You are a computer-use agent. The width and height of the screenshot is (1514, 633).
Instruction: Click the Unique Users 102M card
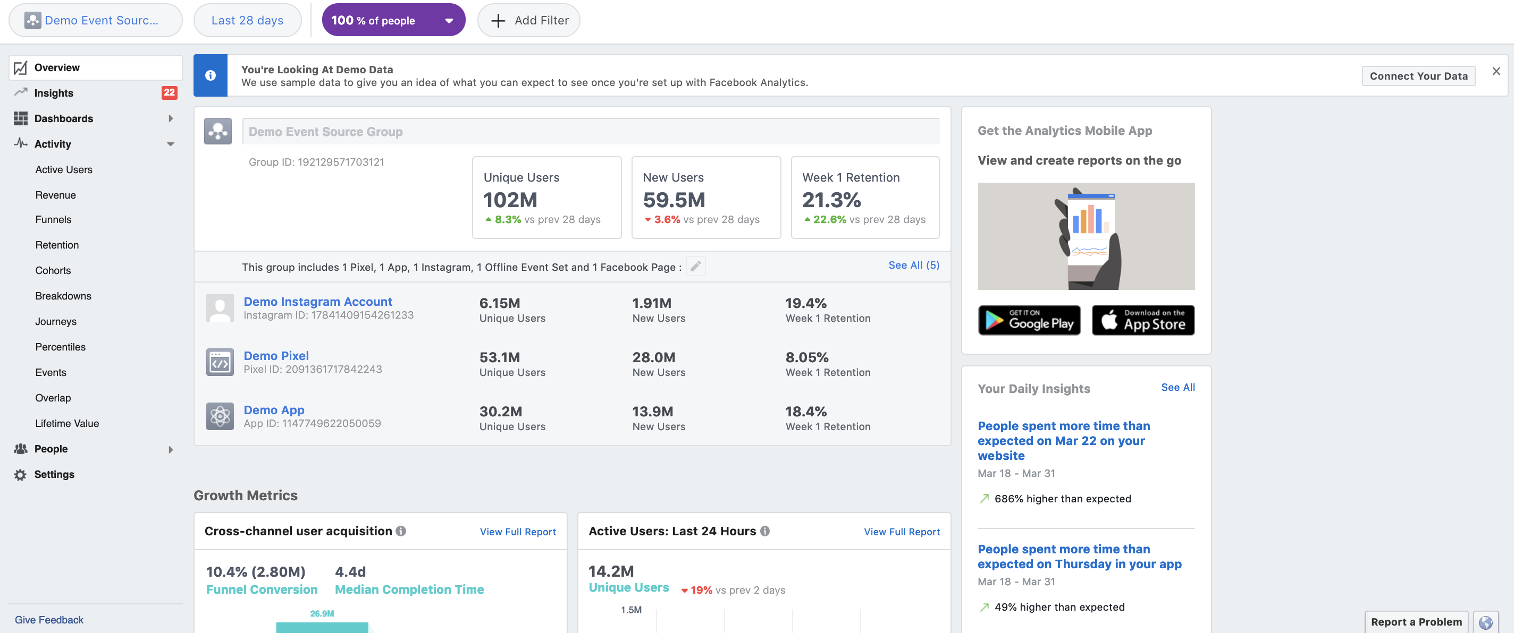[546, 198]
